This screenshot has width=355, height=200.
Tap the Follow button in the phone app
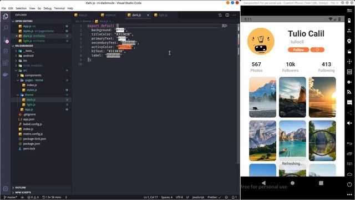(x=298, y=49)
